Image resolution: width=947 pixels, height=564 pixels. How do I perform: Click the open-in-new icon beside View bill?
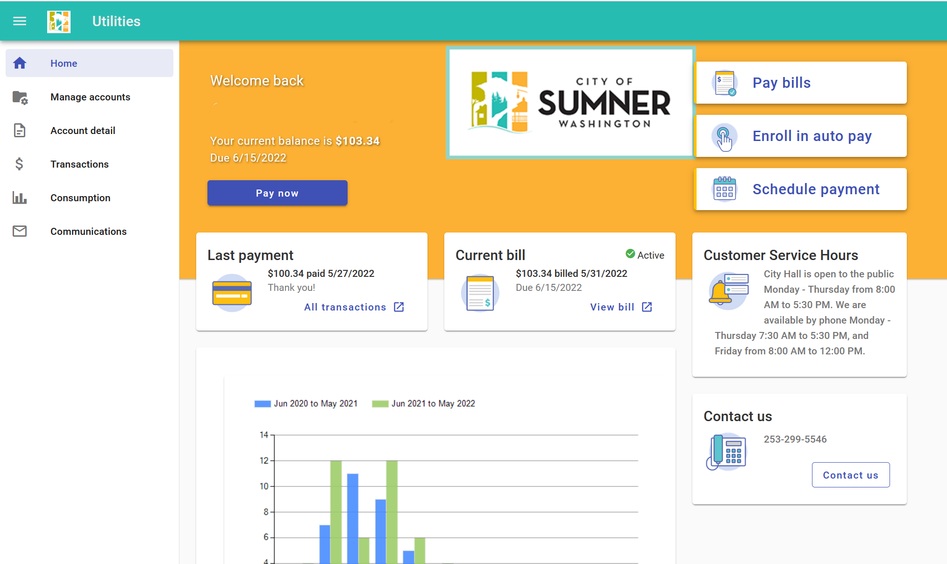[647, 307]
